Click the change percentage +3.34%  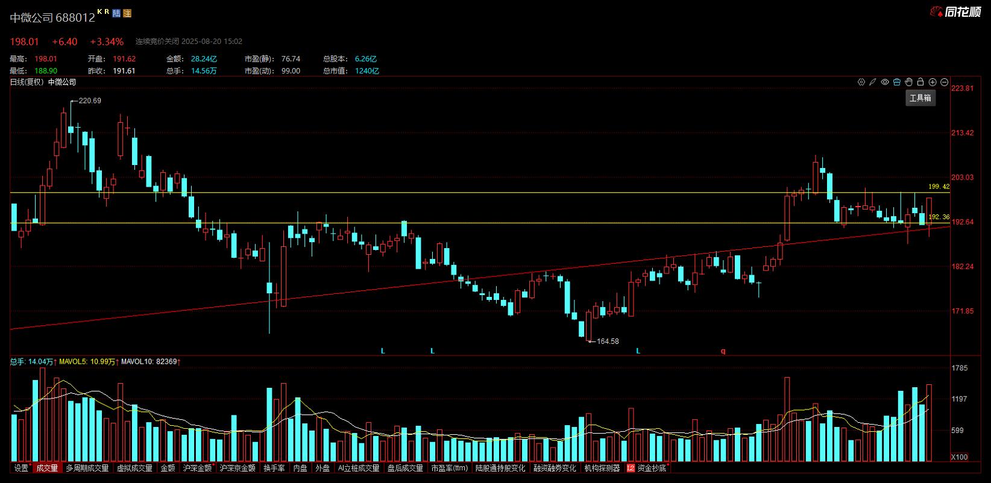(x=107, y=42)
